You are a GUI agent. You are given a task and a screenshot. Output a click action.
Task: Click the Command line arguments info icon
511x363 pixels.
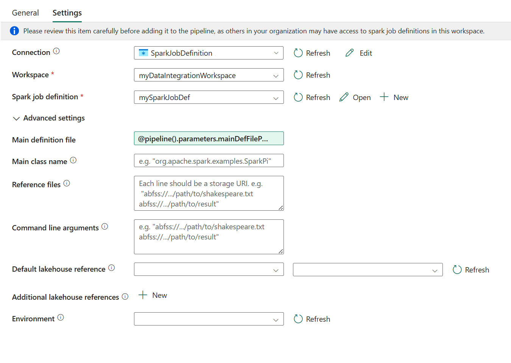pyautogui.click(x=105, y=227)
